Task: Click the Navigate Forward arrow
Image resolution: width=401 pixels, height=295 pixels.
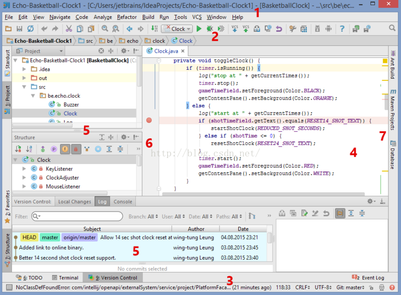Action: point(140,29)
